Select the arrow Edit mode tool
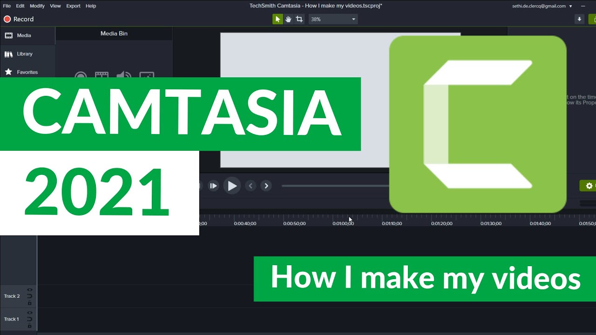 pyautogui.click(x=278, y=19)
